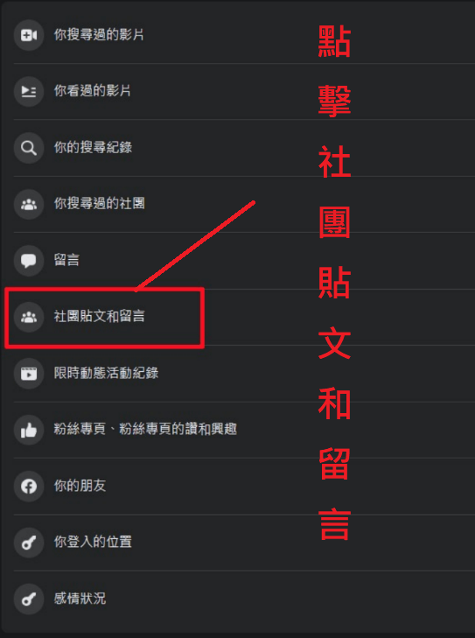Click the key icon beside 你登入的位置
This screenshot has height=638, width=475.
[x=29, y=543]
